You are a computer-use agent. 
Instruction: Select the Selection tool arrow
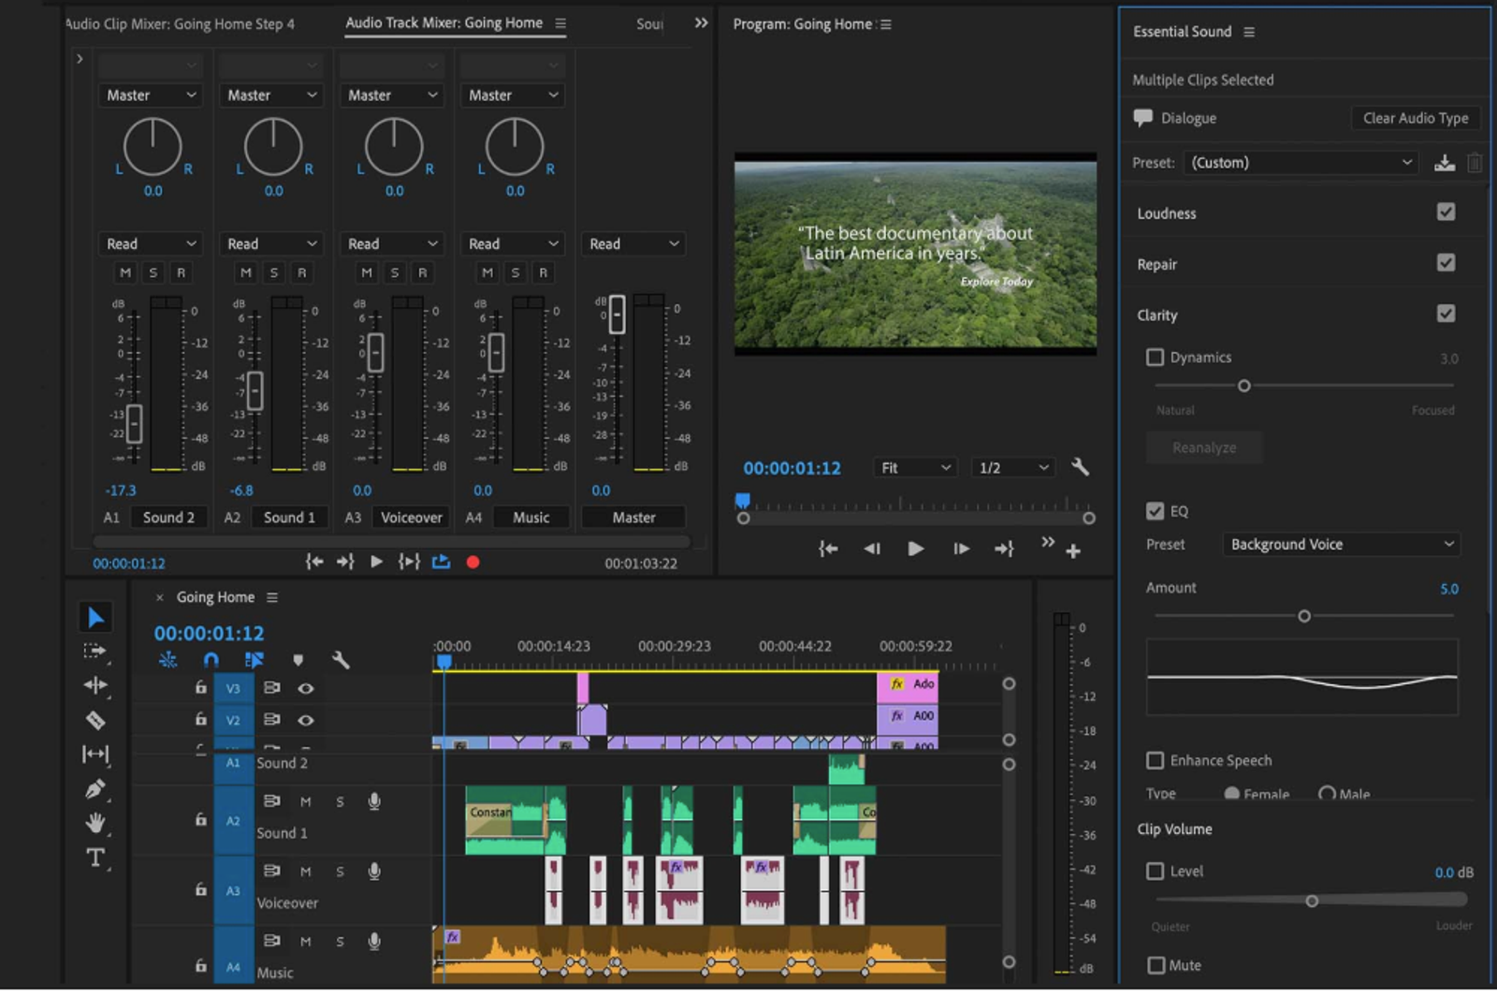click(95, 618)
